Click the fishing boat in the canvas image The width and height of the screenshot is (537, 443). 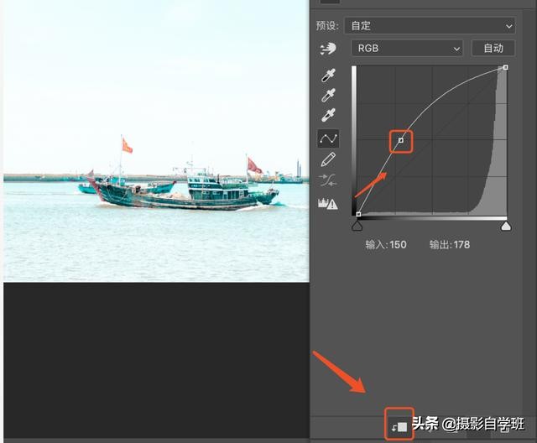[185, 192]
